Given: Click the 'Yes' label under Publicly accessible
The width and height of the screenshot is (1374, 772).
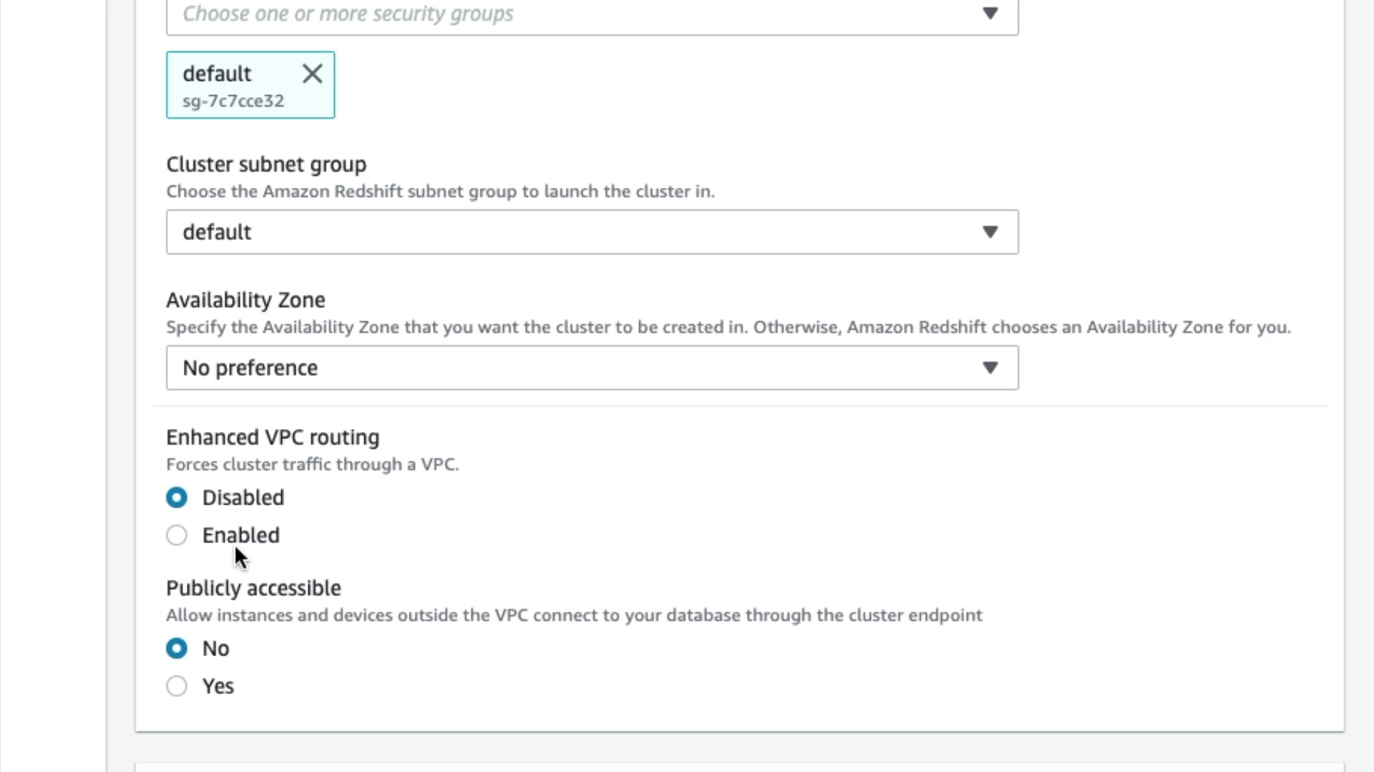Looking at the screenshot, I should coord(218,686).
